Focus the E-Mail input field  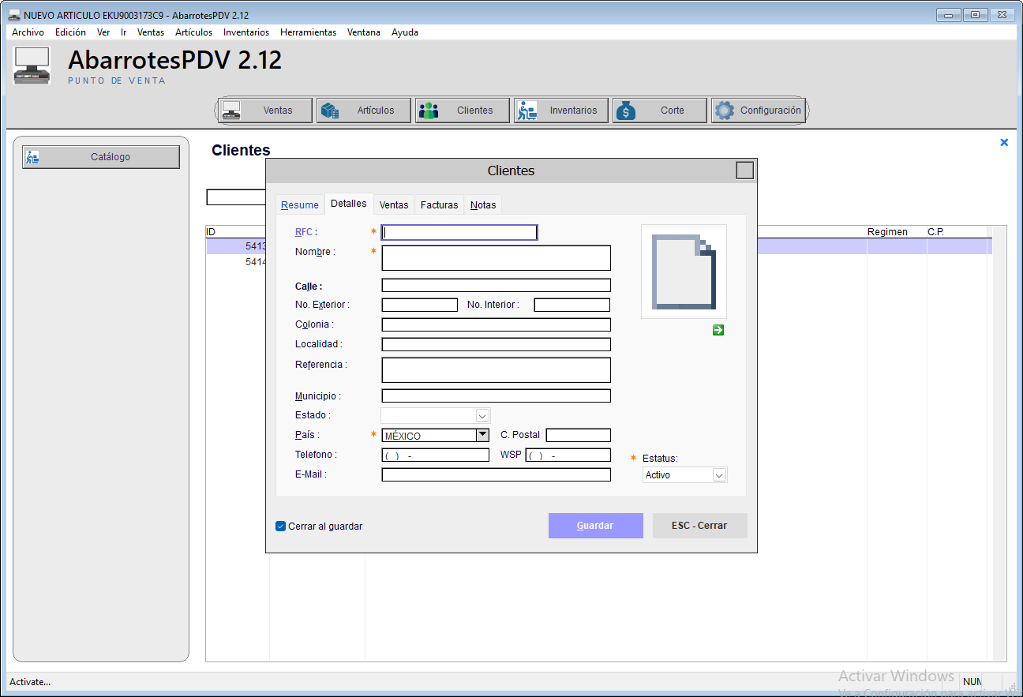497,474
